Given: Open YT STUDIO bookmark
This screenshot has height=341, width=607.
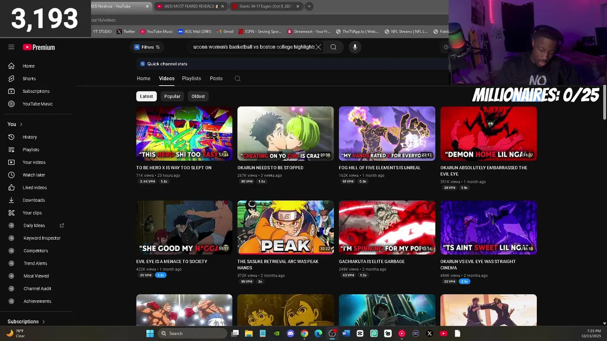Looking at the screenshot, I should [x=102, y=32].
